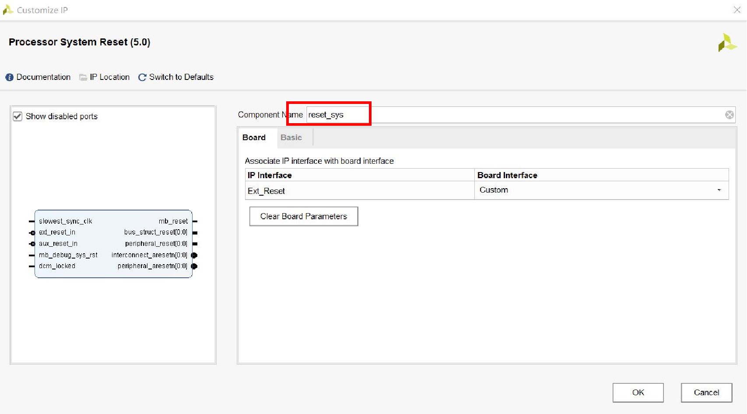The image size is (747, 414).
Task: Switch to the Basic tab
Action: tap(291, 138)
